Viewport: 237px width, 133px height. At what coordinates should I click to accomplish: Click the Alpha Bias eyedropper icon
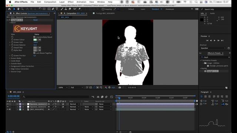[39, 50]
